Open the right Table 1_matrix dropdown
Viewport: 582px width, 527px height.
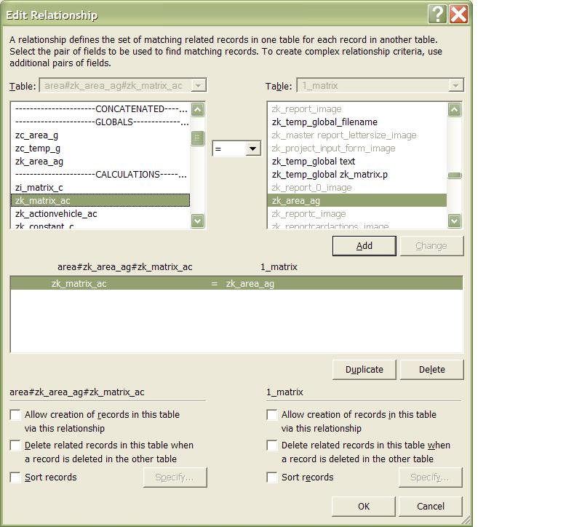tap(455, 85)
